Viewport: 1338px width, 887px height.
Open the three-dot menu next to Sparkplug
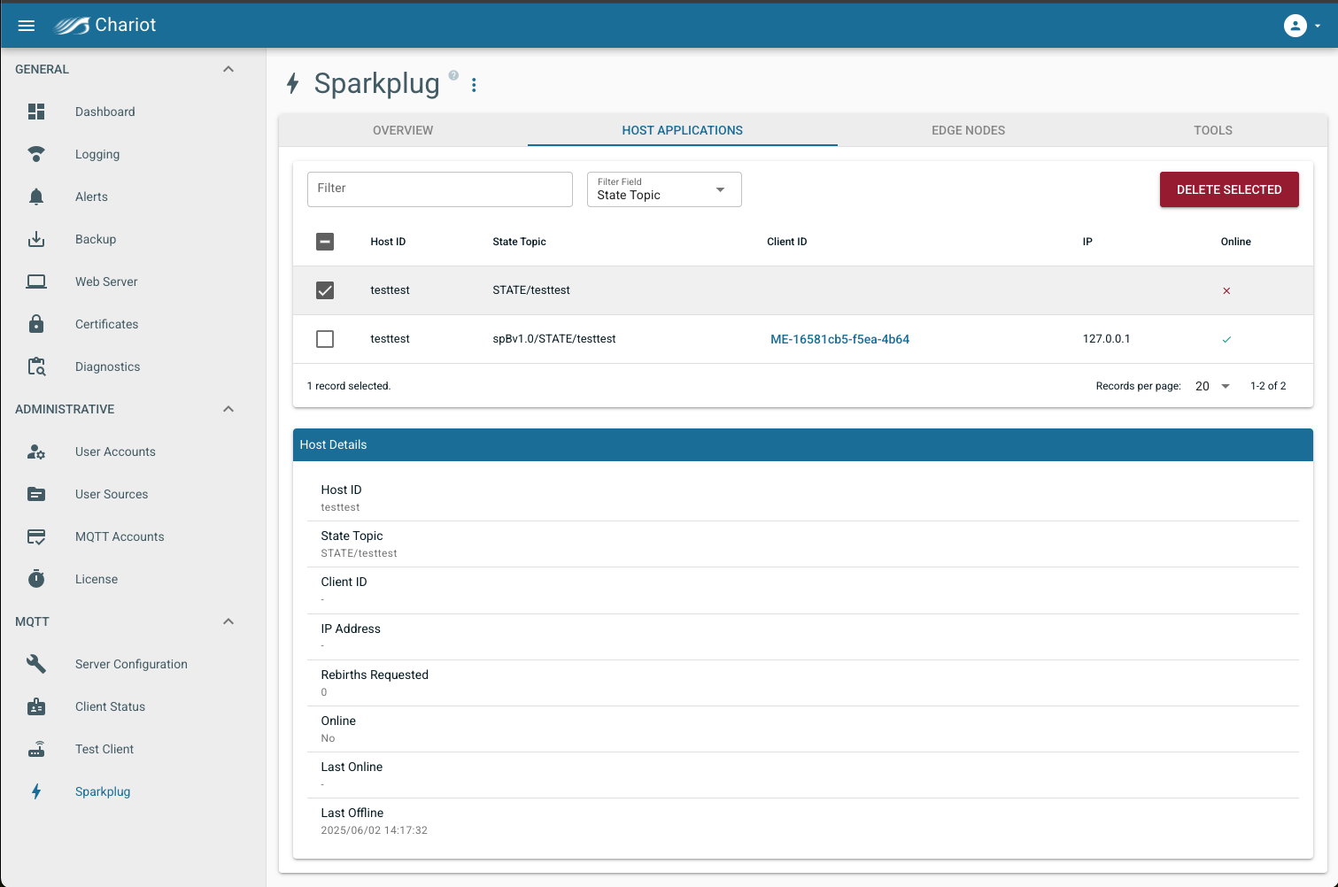(x=474, y=85)
